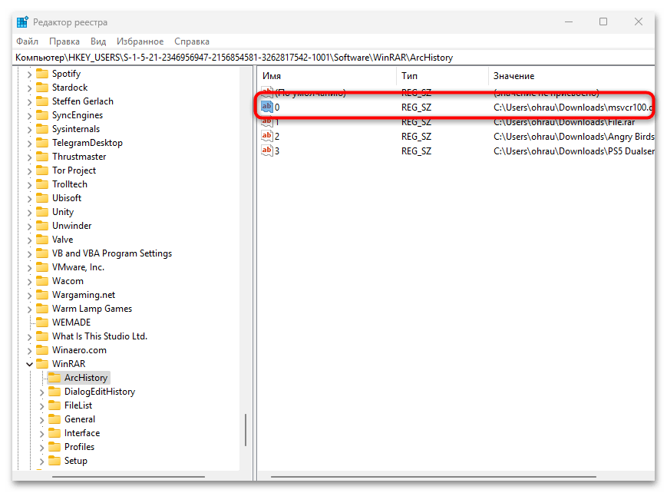Click the Registry Editor app icon in title bar
Image resolution: width=667 pixels, height=493 pixels.
pyautogui.click(x=22, y=22)
